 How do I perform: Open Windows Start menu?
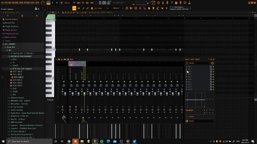click(x=3, y=141)
